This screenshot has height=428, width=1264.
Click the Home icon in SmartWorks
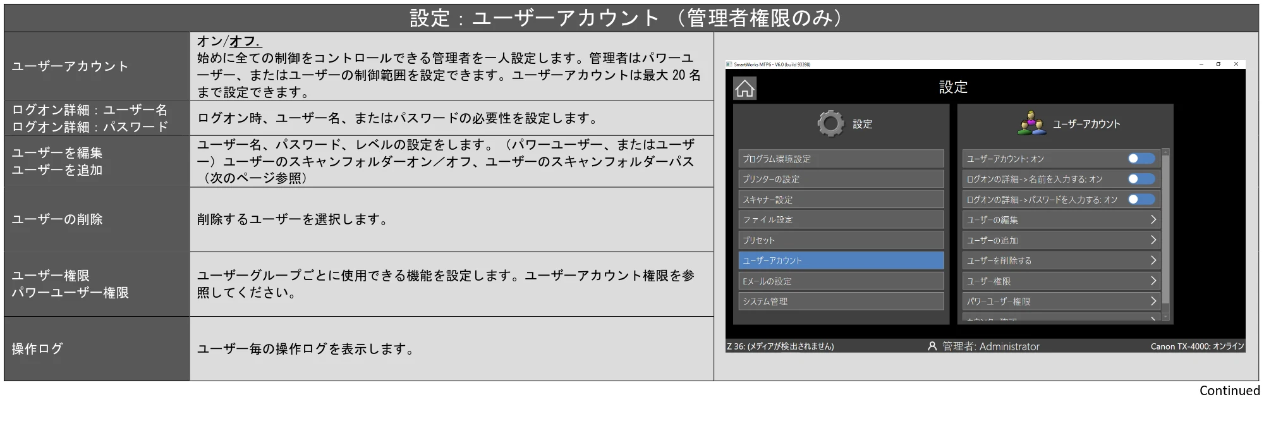point(745,89)
